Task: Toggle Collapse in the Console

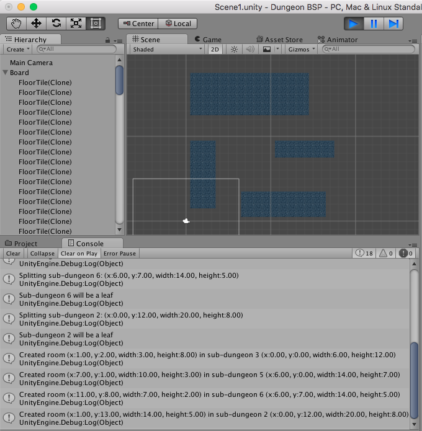Action: (42, 254)
